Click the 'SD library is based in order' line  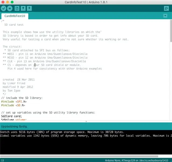tap(51, 36)
